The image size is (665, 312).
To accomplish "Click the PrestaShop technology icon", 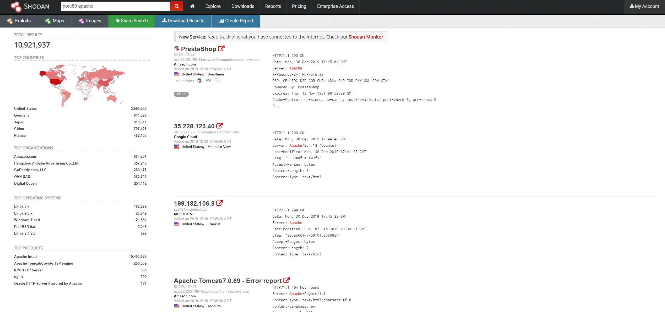I will pyautogui.click(x=199, y=80).
